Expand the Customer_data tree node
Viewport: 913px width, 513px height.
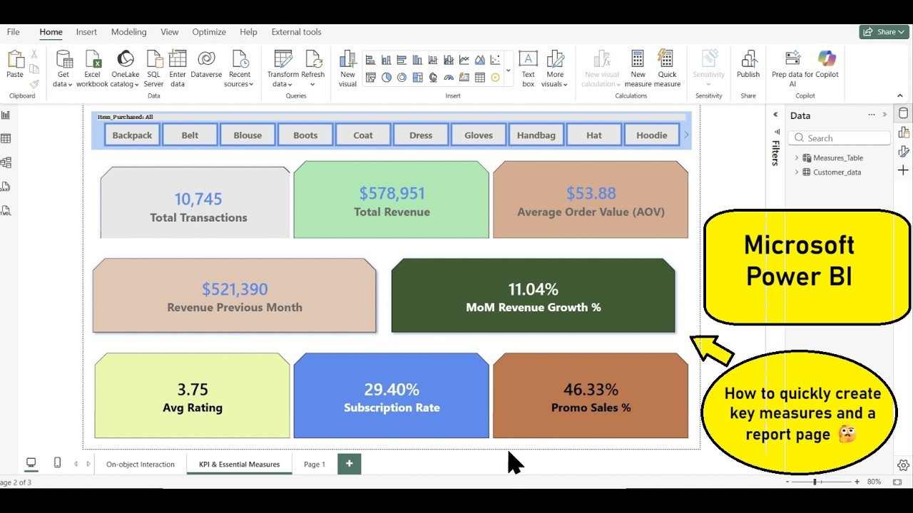coord(797,172)
